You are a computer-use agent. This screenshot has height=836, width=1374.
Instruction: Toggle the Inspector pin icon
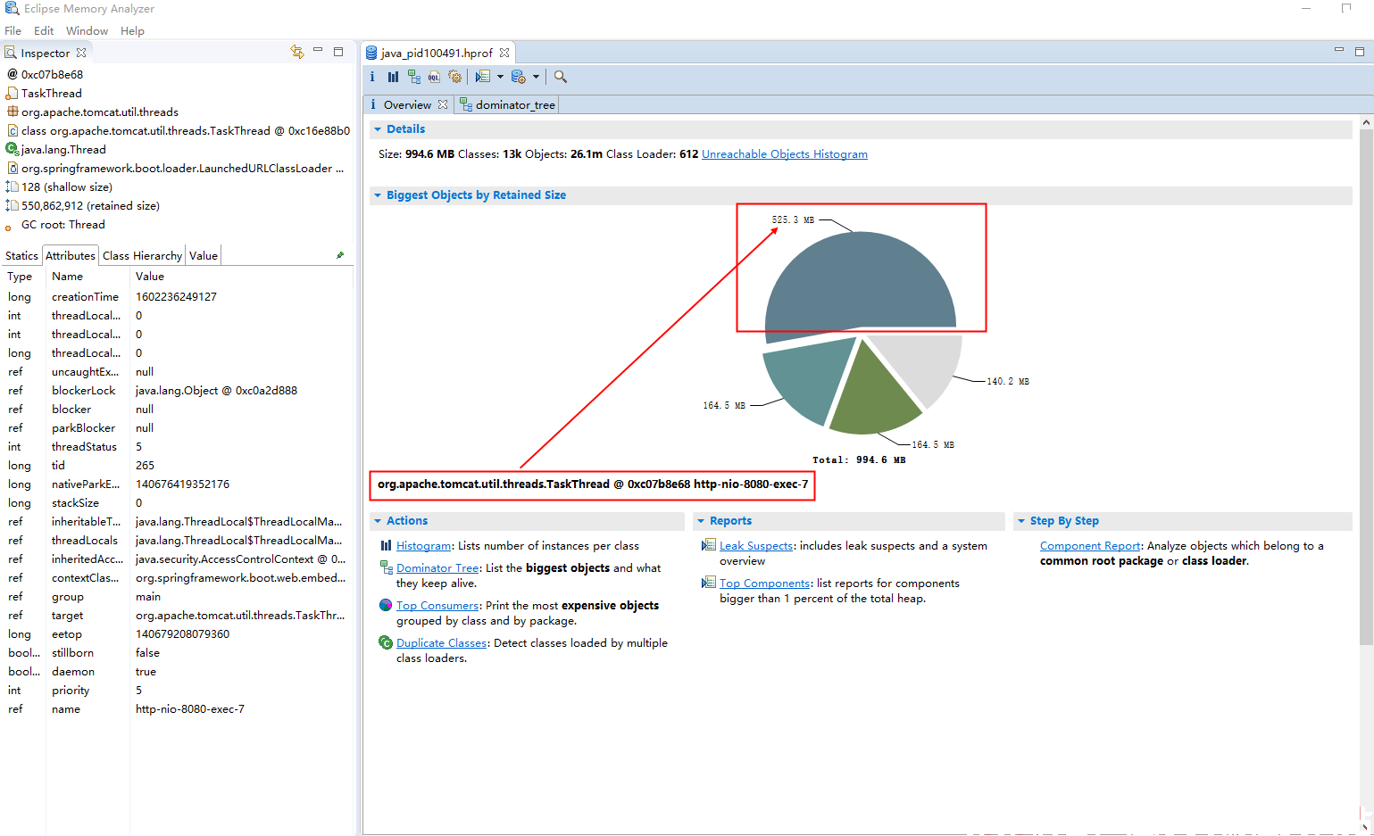pos(340,255)
